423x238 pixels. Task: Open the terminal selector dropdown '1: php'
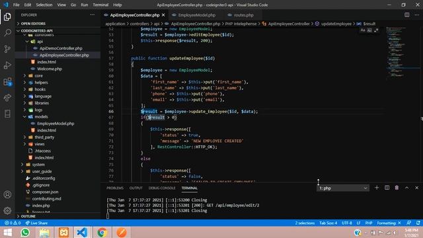[x=343, y=188]
